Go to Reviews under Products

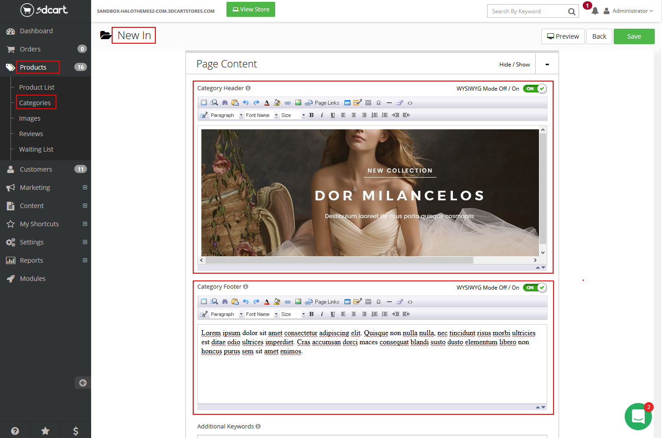coord(31,134)
